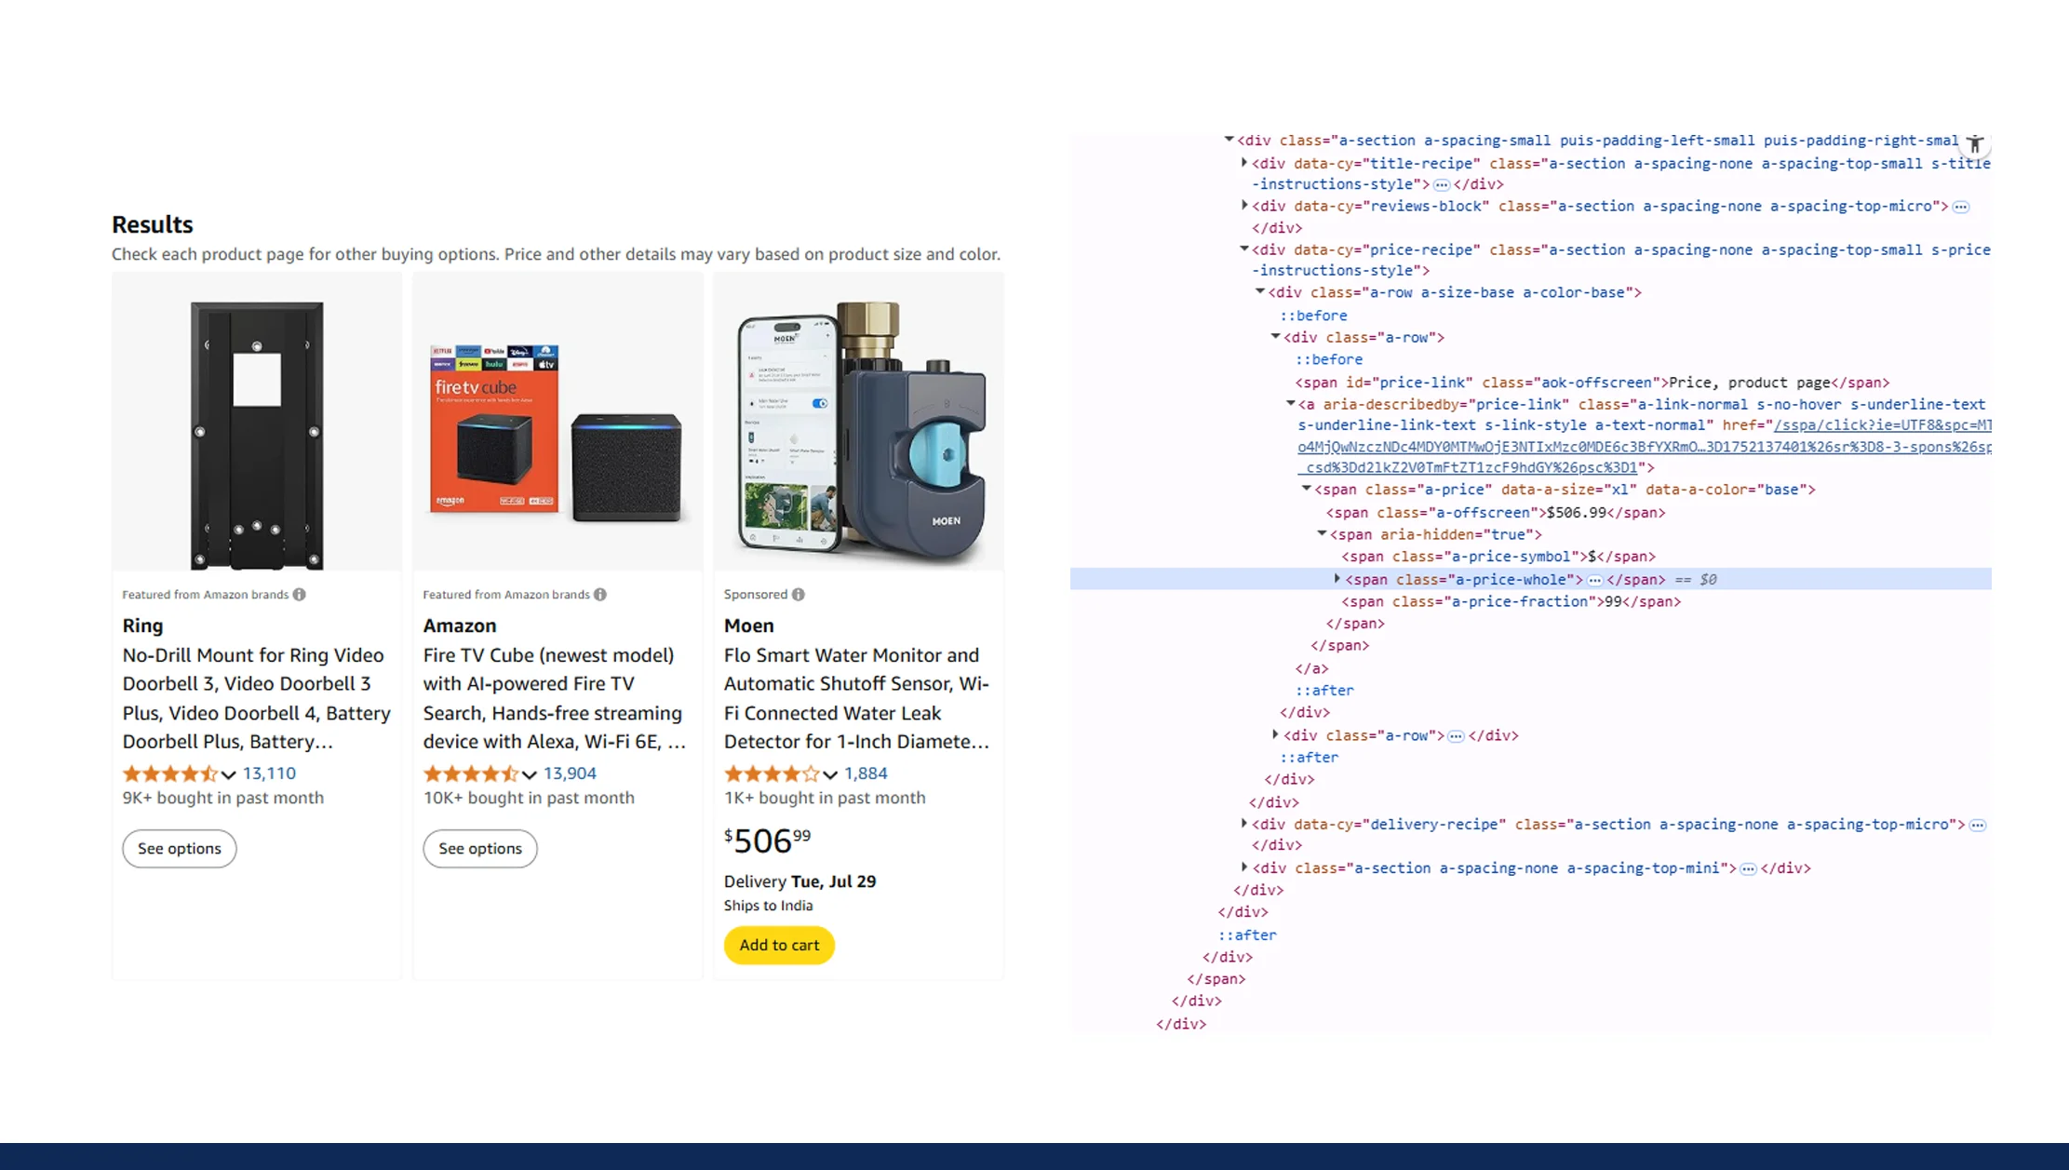2069x1170 pixels.
Task: Click the accessibility inspector icon in DevTools
Action: (x=1974, y=142)
